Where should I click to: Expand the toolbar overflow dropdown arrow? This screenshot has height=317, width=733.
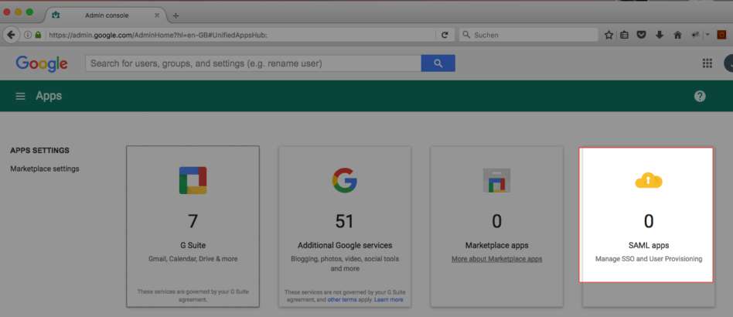[x=707, y=35]
